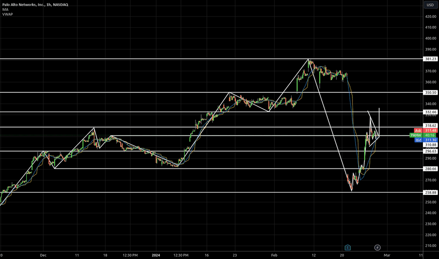Select the MA indicator label
The width and height of the screenshot is (439, 259).
(5, 9)
